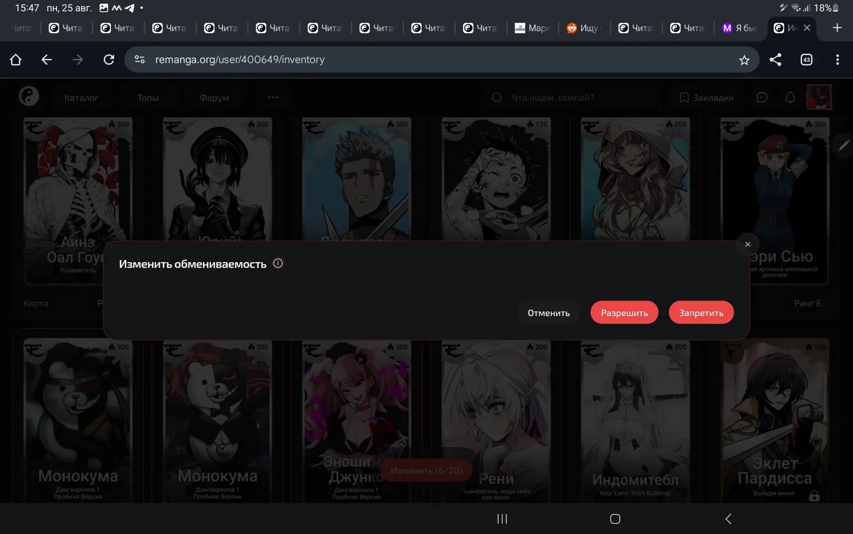Screen dimensions: 853x534
Task: Open the browser share icon
Action: [x=775, y=60]
